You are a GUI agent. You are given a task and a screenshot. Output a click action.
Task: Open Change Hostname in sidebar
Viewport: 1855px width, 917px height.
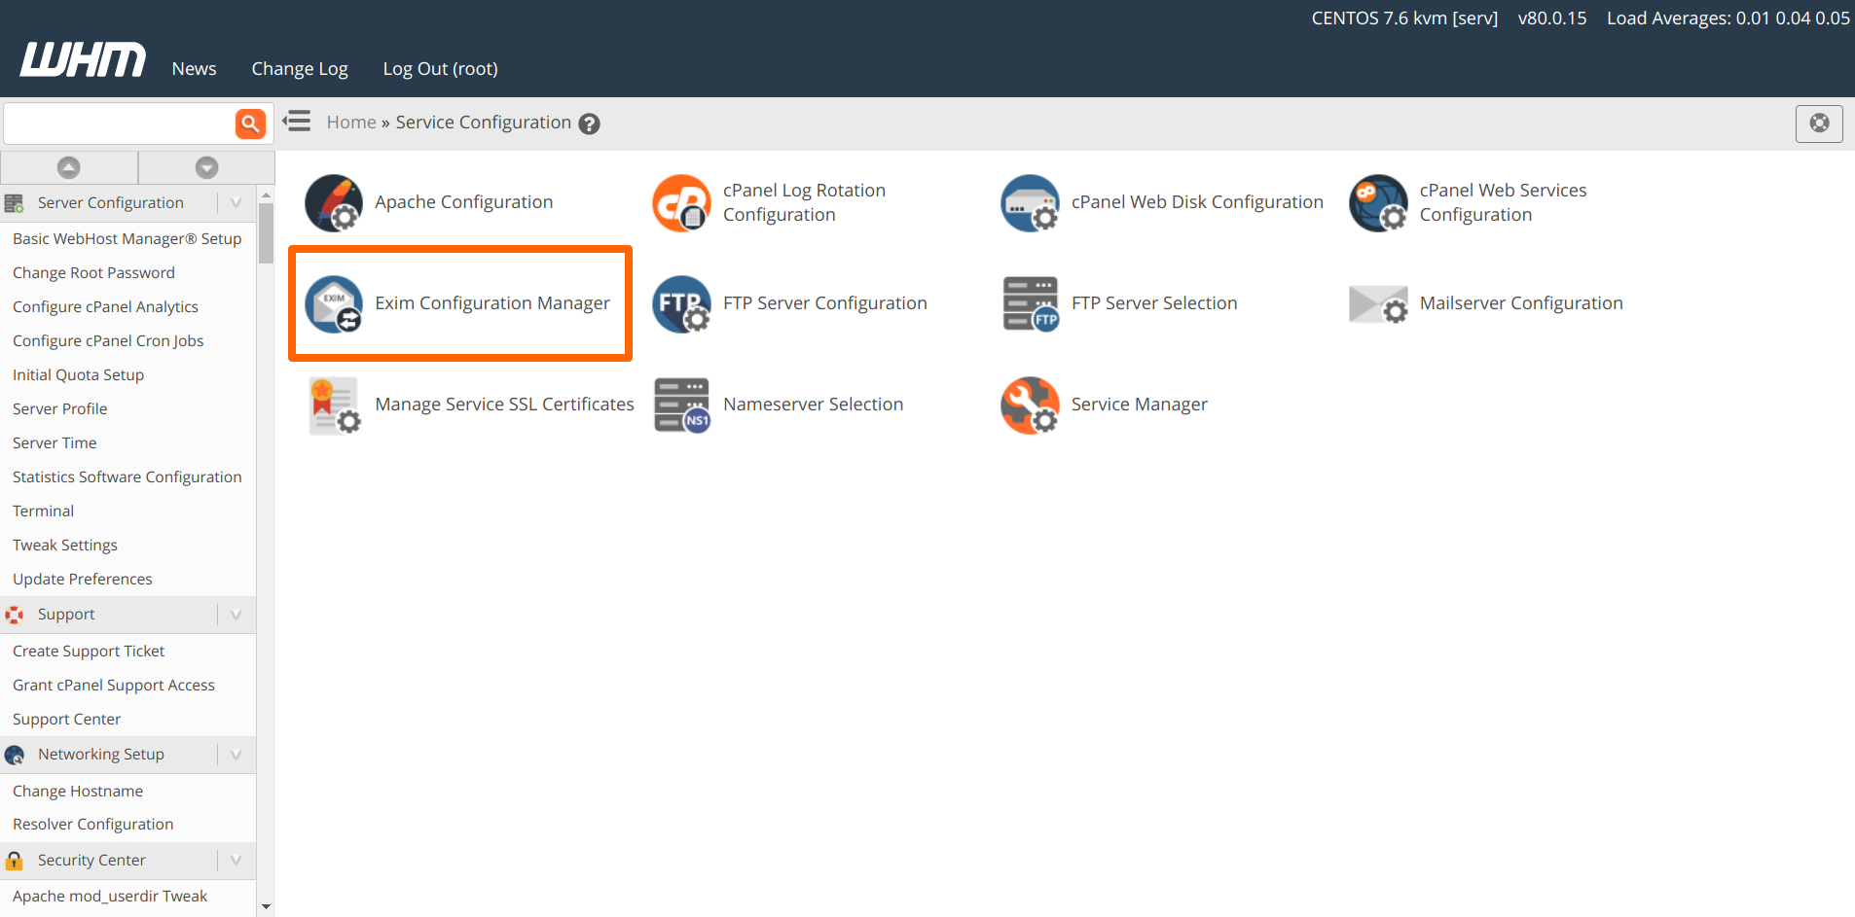pos(78,792)
